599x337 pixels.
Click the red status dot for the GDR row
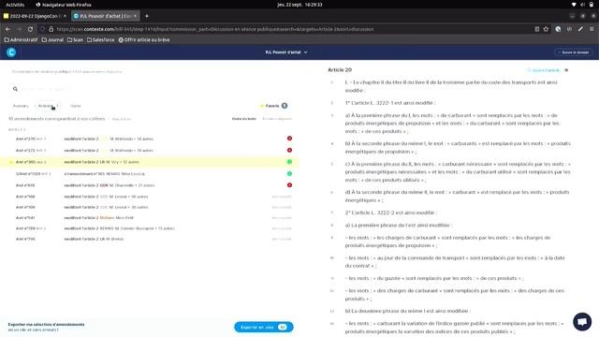pos(289,185)
